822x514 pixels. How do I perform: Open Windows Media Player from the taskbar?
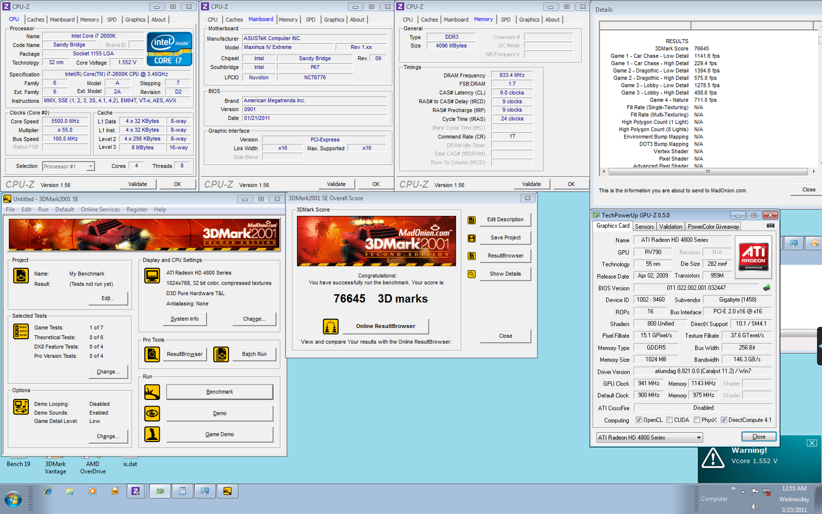(x=92, y=491)
